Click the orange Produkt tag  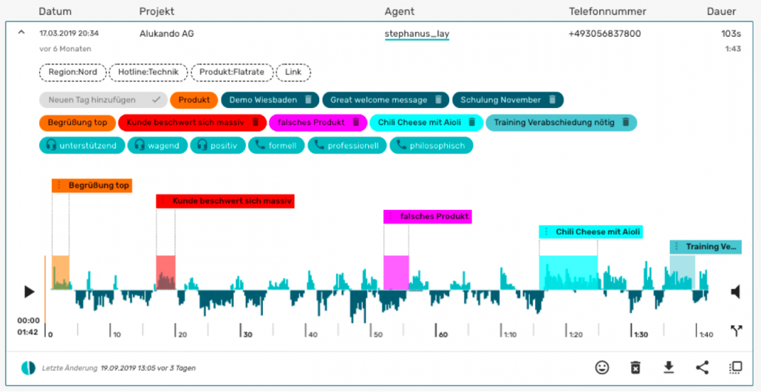pyautogui.click(x=194, y=100)
